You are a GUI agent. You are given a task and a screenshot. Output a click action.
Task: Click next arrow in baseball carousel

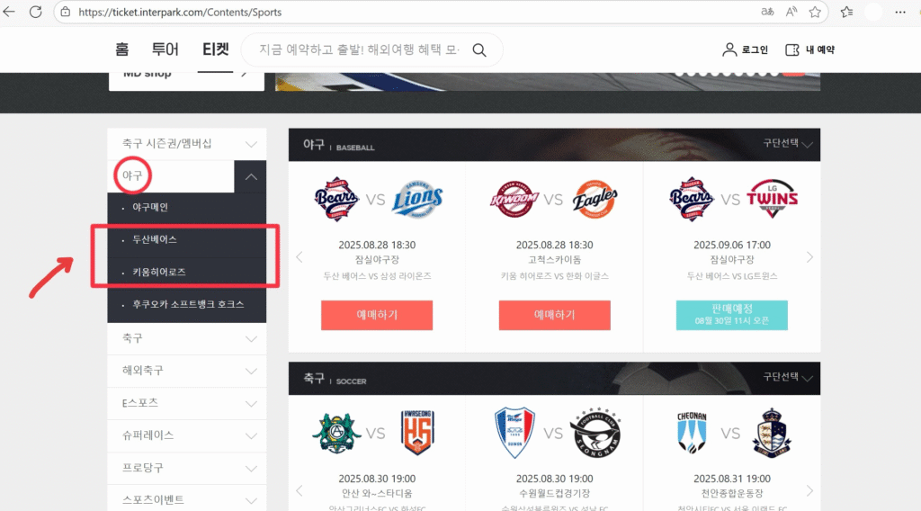pyautogui.click(x=809, y=257)
